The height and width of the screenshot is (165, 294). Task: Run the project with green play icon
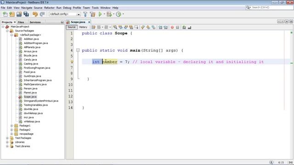100,14
